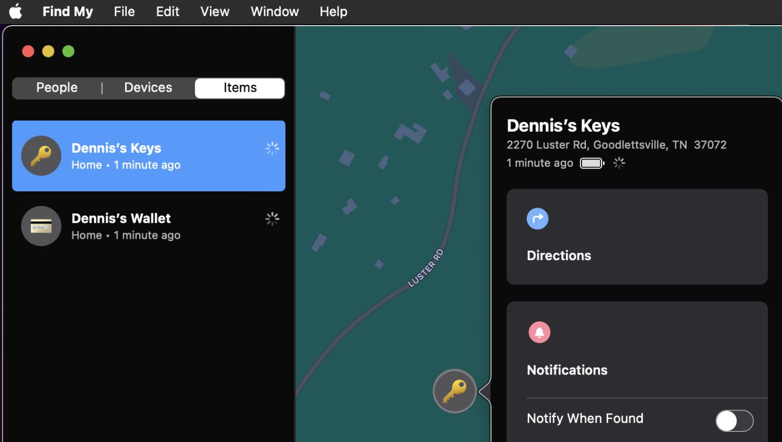Click the green full screen window button
This screenshot has width=782, height=442.
[x=68, y=51]
